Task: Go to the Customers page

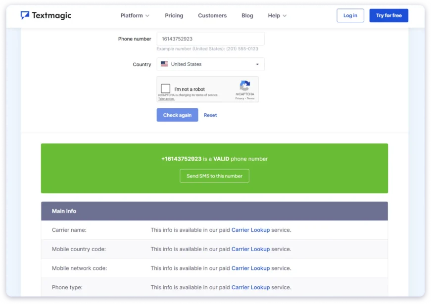Action: click(212, 16)
